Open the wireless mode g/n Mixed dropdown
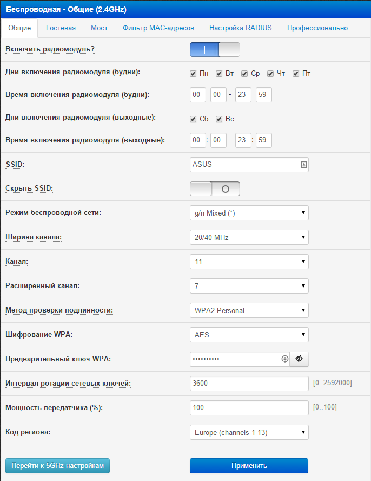 point(249,213)
